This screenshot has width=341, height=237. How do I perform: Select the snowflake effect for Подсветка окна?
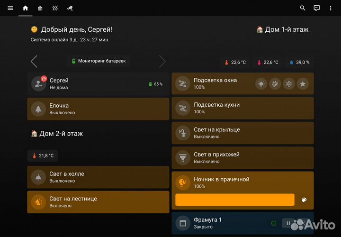(x=289, y=84)
